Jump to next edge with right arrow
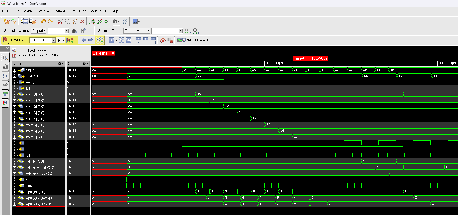 point(91,40)
